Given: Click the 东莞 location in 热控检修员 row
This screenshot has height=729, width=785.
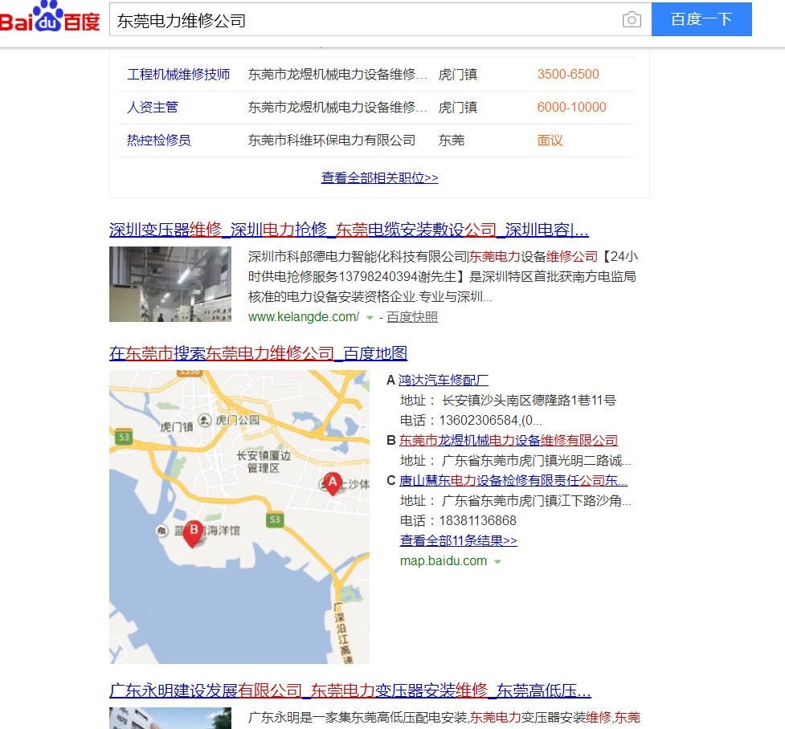Looking at the screenshot, I should [452, 141].
